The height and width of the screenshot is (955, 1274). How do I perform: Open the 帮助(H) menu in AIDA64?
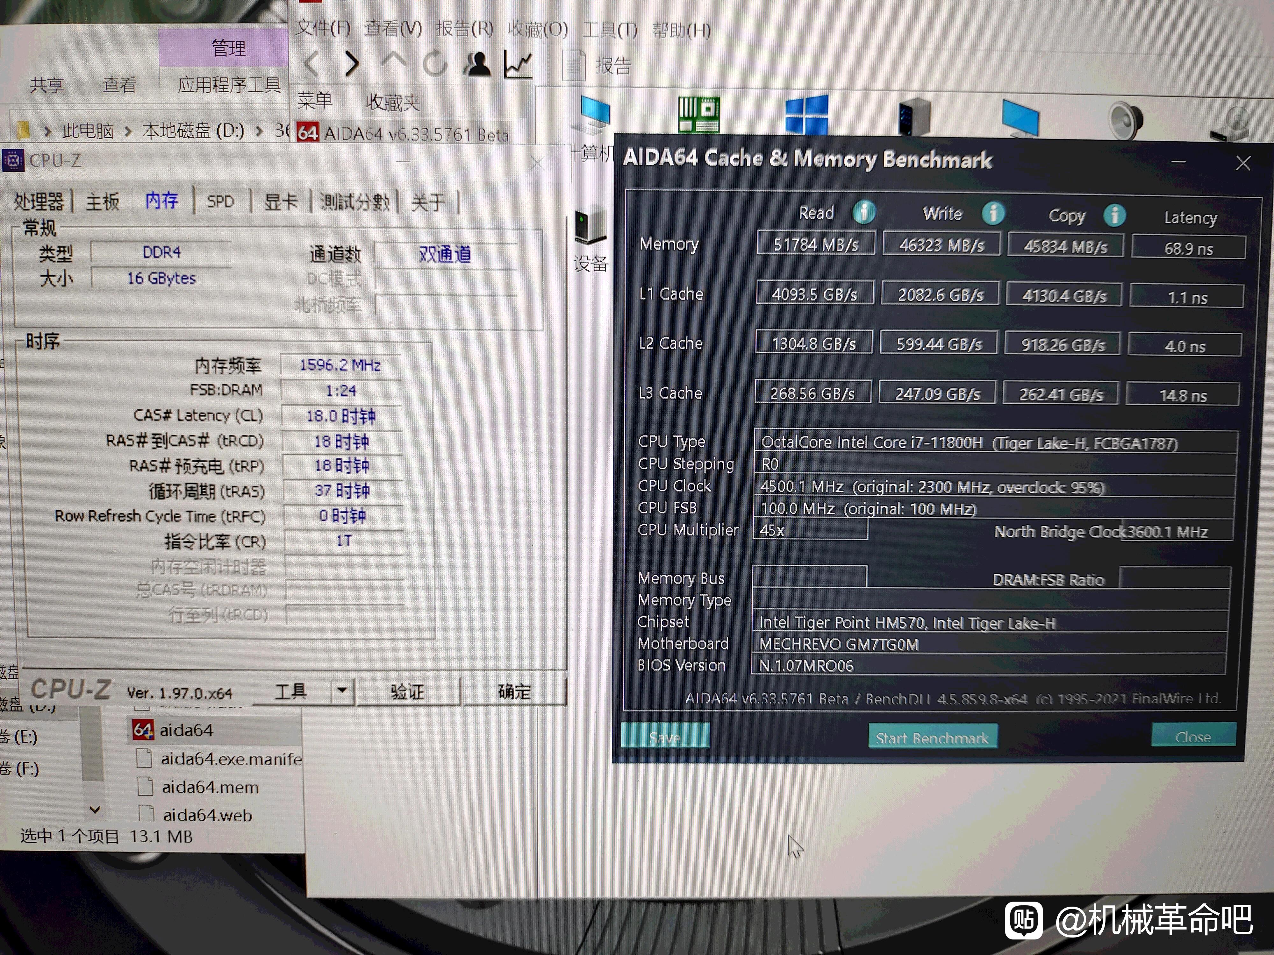pos(681,30)
